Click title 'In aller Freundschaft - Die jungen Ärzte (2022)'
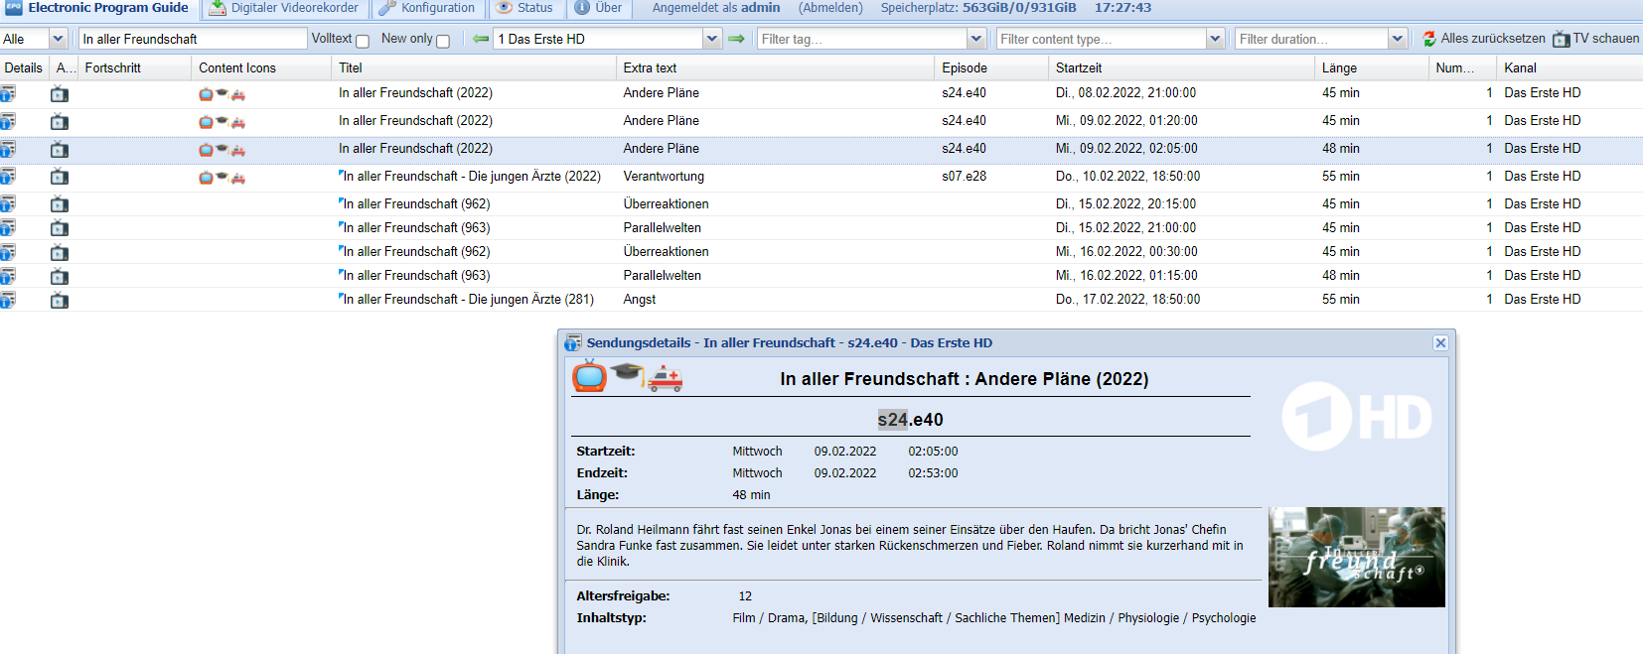Viewport: 1643px width, 654px height. pyautogui.click(x=472, y=177)
